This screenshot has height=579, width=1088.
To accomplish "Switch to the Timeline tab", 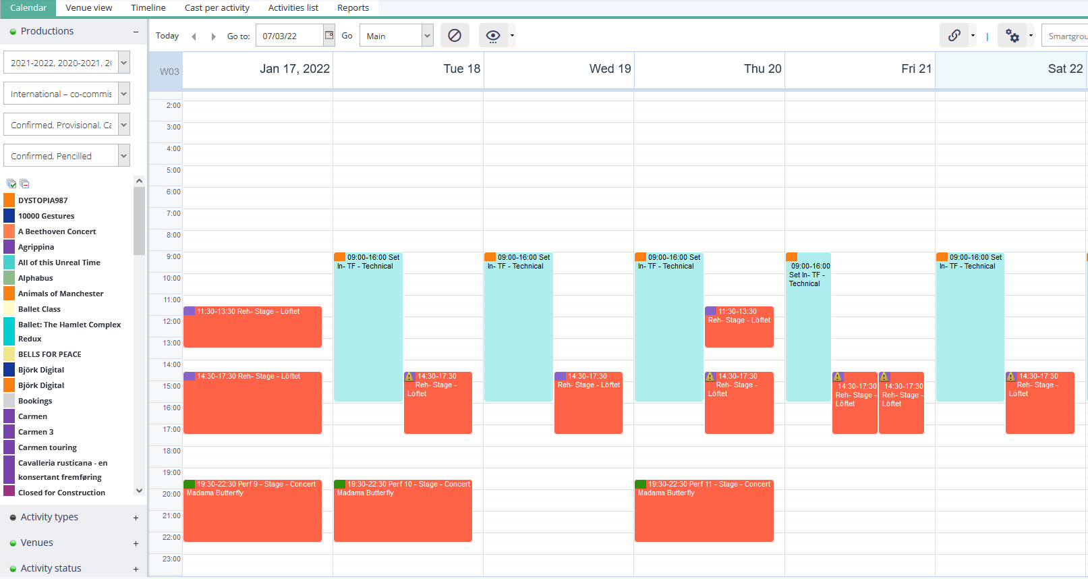I will (148, 8).
